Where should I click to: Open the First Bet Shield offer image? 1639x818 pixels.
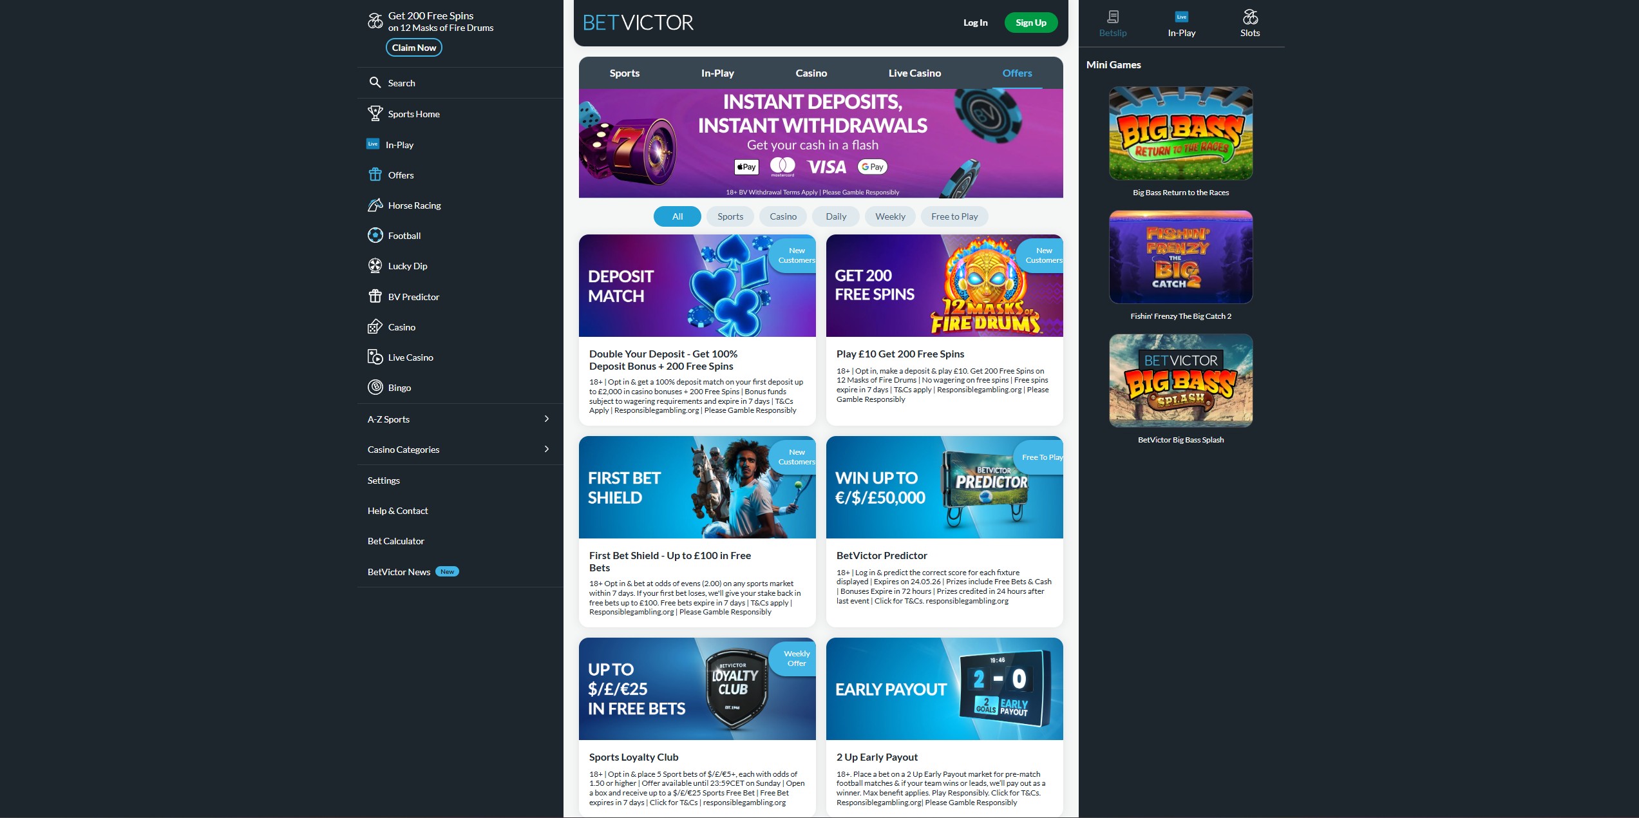697,487
